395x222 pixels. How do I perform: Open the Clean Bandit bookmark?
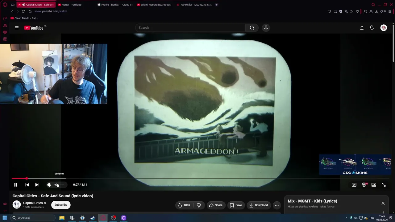24,18
